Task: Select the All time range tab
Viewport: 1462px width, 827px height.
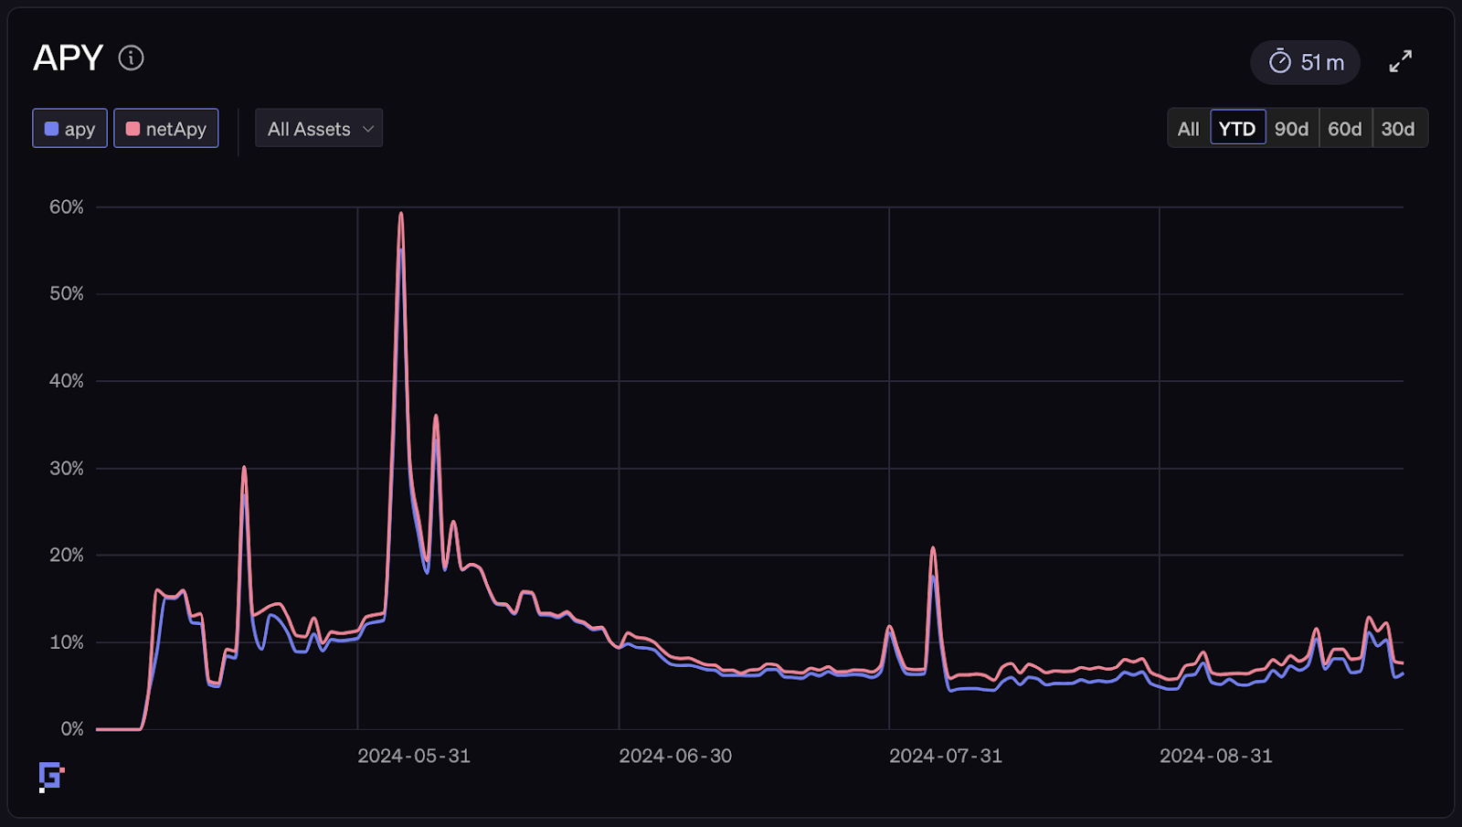Action: [1187, 128]
